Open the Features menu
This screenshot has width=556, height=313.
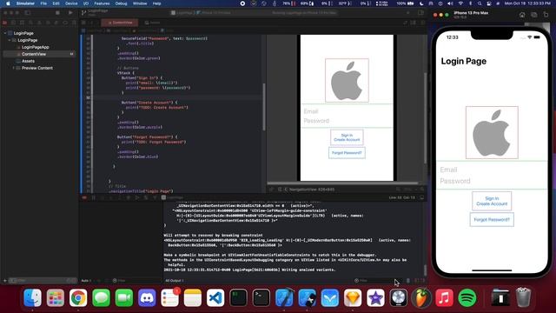tap(102, 3)
